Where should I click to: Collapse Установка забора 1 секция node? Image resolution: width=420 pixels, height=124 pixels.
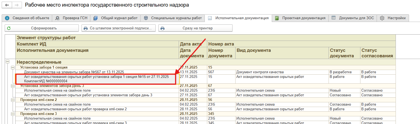[x=13, y=67]
